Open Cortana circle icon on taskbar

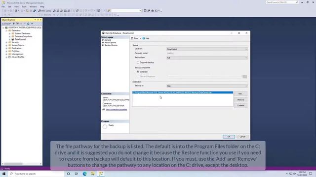[68, 174]
